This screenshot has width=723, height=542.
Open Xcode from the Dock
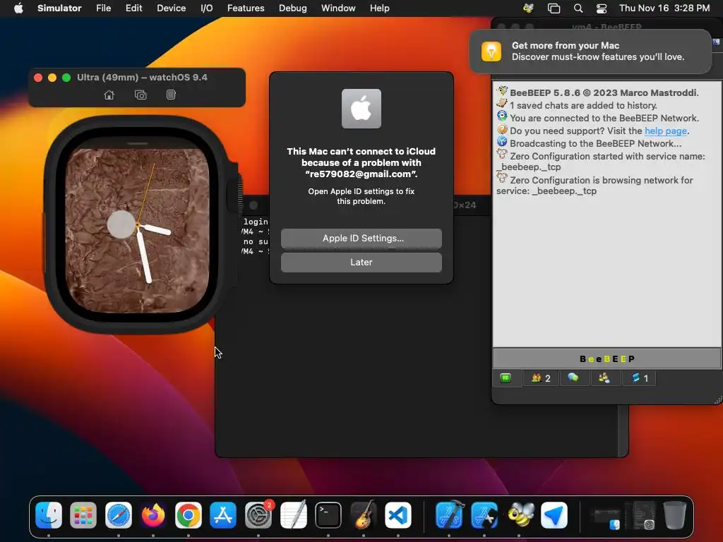449,514
